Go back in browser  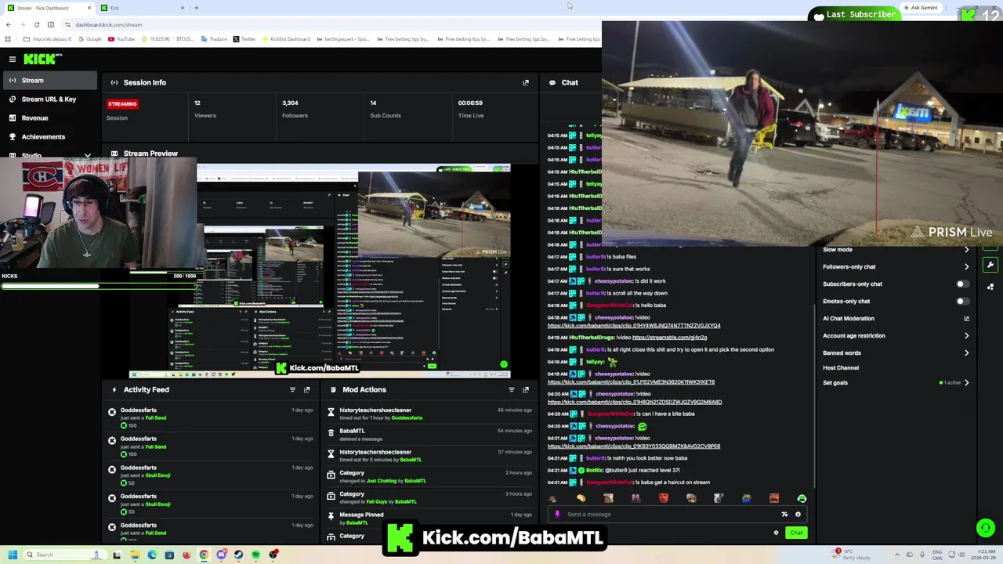pos(9,24)
